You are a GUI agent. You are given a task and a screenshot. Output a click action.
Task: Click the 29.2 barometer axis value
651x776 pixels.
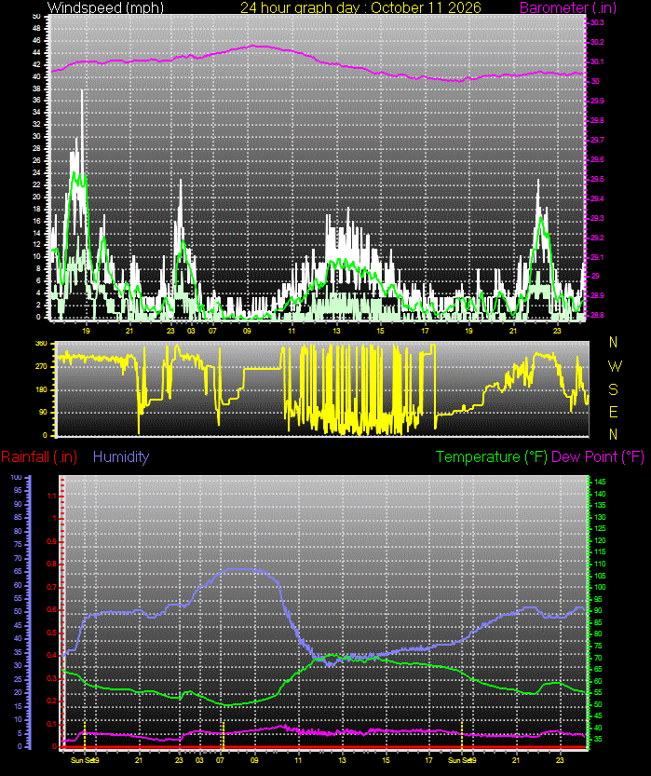coord(597,238)
